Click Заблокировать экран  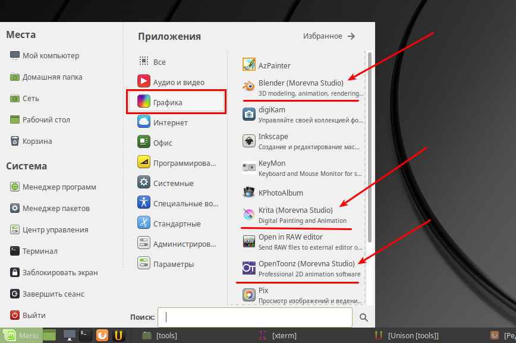[x=54, y=272]
